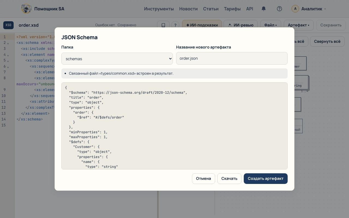Viewport: 349px width, 218px height.
Task: Open the Тарифы navigation item
Action: coord(232,9)
